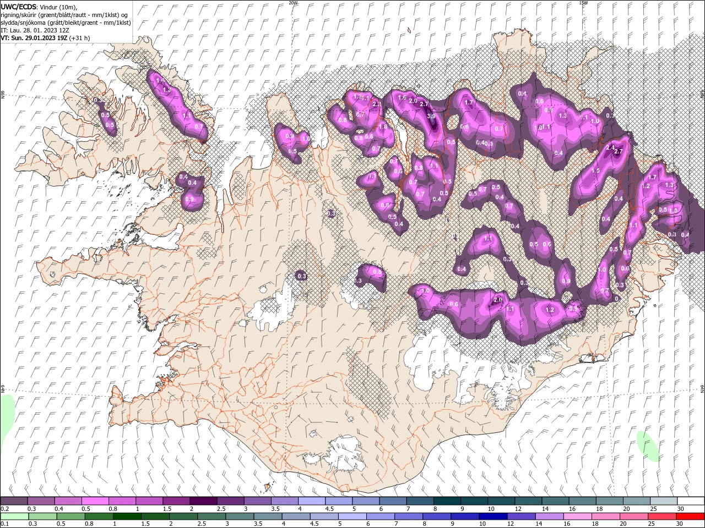Click the white swatch after 30 in top row
Viewport: 705px width, 528px height.
[691, 501]
